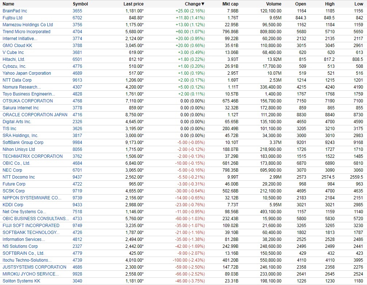The height and width of the screenshot is (285, 367).
Task: Open the JUSTSYSTEMS CORPORATION link
Action: coord(34,267)
